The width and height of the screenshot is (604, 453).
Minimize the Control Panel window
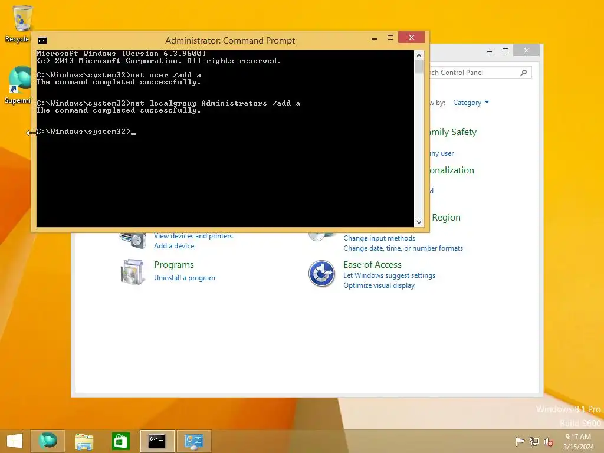(x=490, y=51)
